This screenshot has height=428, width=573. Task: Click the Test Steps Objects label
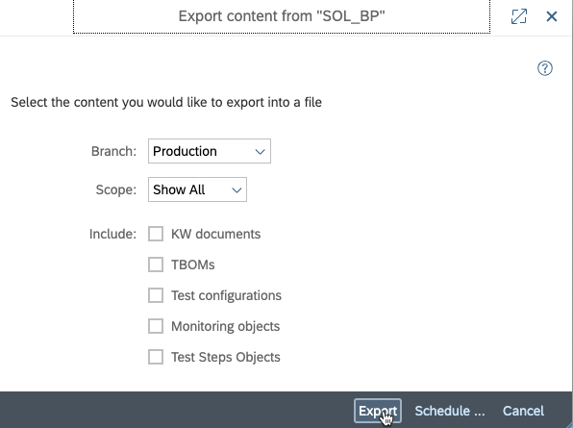pos(226,358)
